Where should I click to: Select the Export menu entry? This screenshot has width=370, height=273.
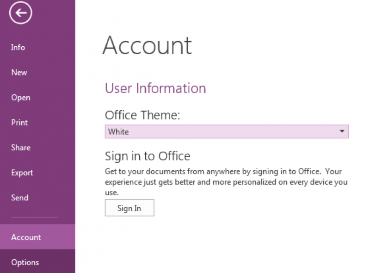(22, 173)
